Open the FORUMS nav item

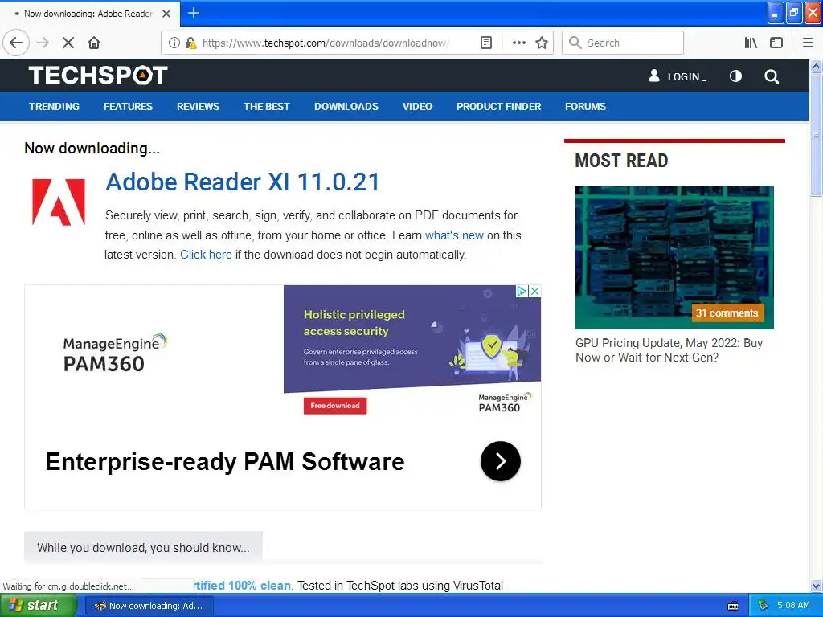585,107
